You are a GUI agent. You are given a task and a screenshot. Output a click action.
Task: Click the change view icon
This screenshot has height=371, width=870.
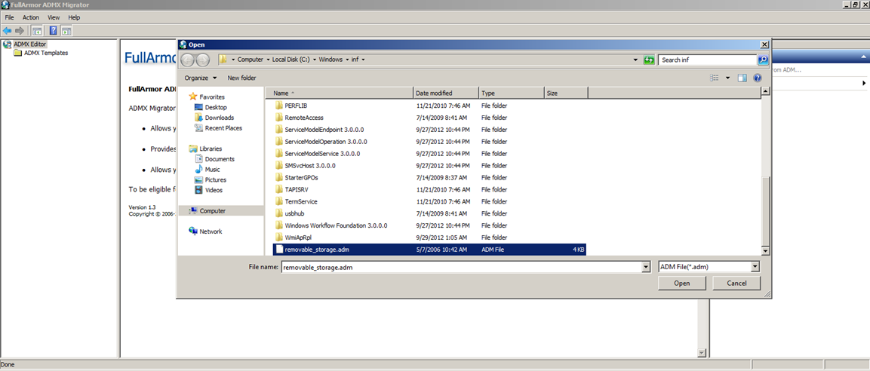click(715, 78)
